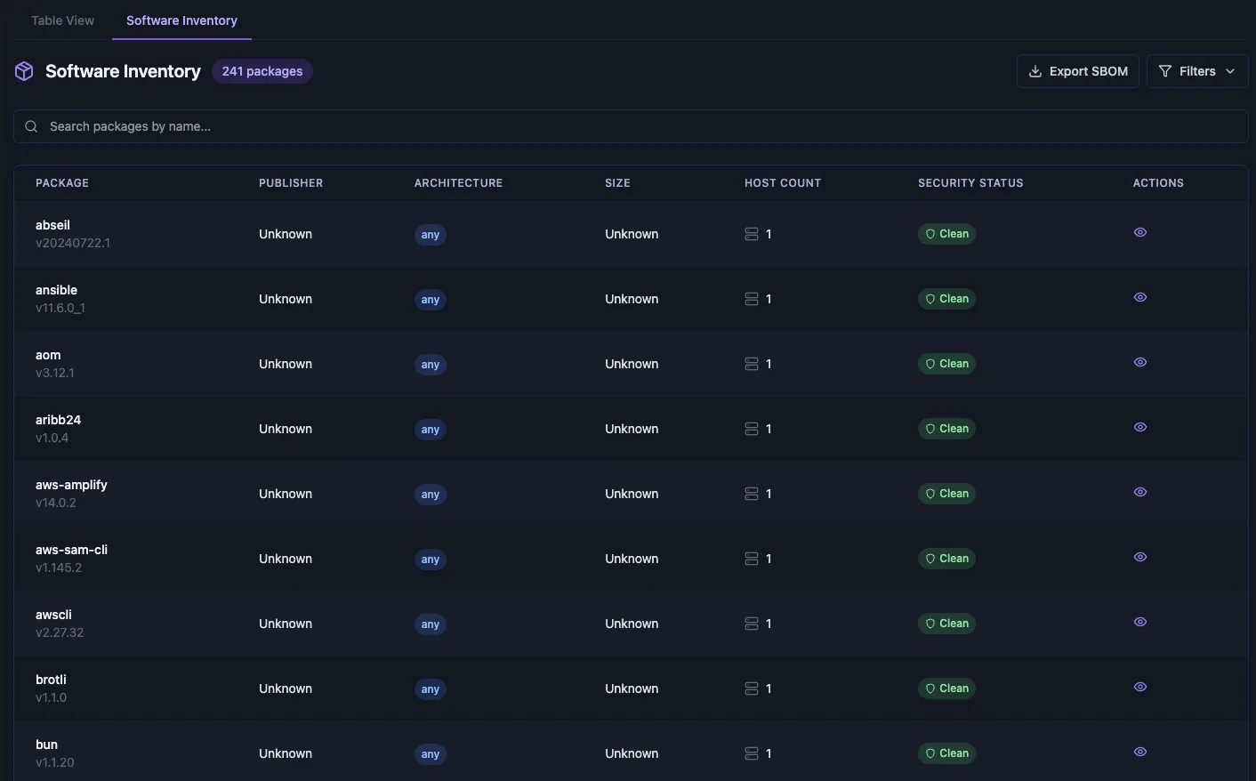The width and height of the screenshot is (1256, 781).
Task: Click the host count server icon for abseil
Action: 752,234
